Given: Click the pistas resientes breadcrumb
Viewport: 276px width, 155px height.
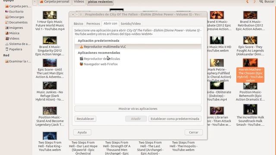Looking at the screenshot, I should coord(100,2).
